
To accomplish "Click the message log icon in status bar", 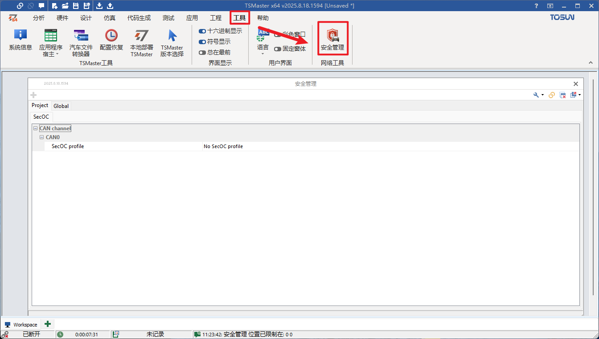I will (197, 335).
